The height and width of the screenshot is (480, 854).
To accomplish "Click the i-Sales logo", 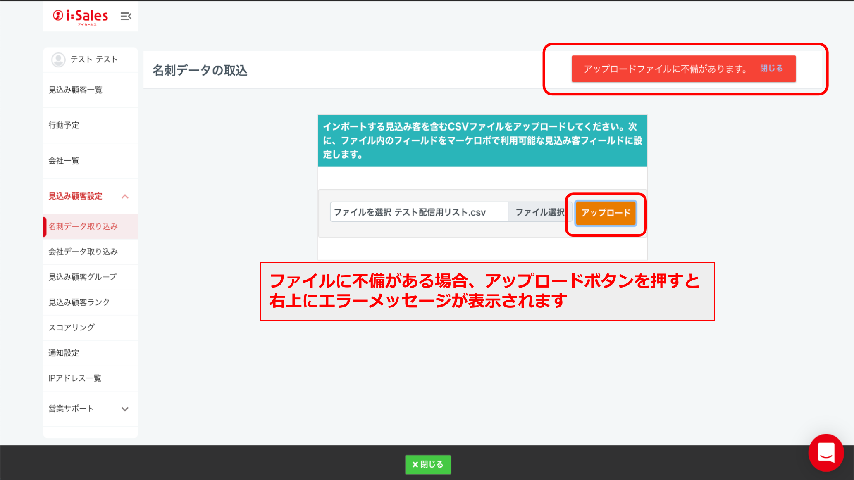I will click(81, 17).
